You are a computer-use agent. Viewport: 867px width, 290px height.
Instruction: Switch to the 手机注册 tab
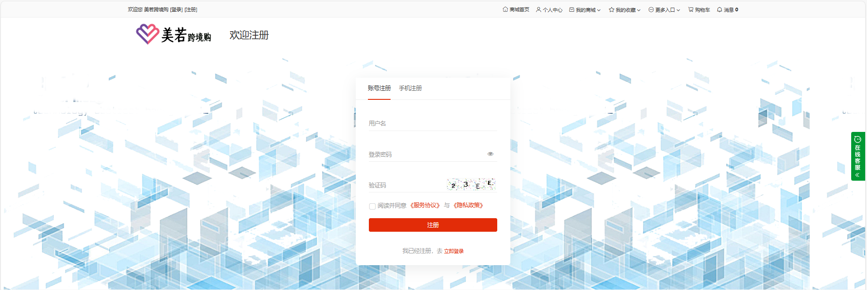pos(410,88)
